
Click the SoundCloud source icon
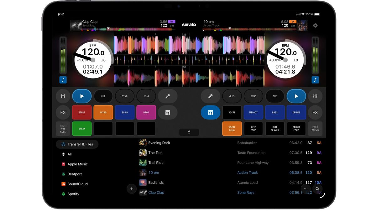[x=63, y=184]
